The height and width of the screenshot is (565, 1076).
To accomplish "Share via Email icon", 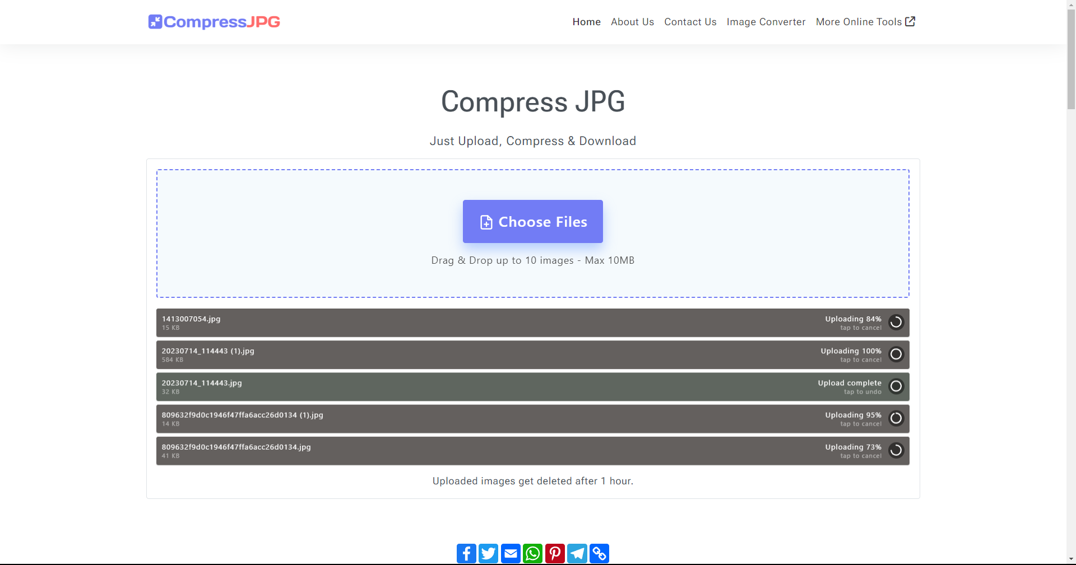I will pyautogui.click(x=511, y=553).
